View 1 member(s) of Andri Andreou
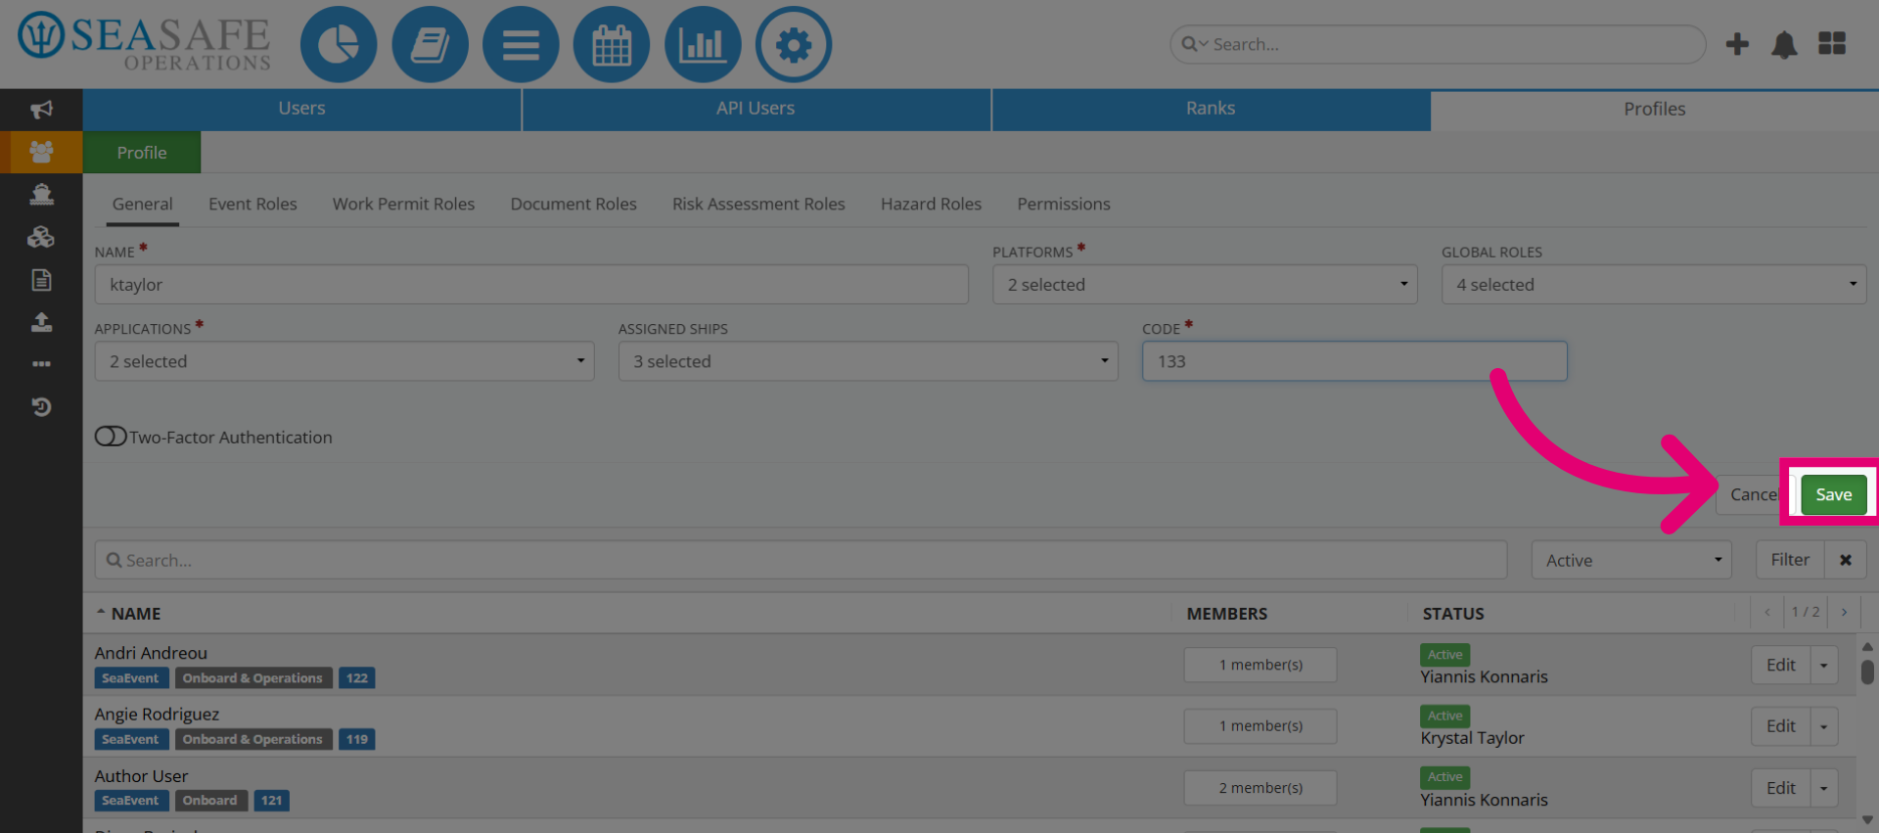 click(x=1260, y=665)
